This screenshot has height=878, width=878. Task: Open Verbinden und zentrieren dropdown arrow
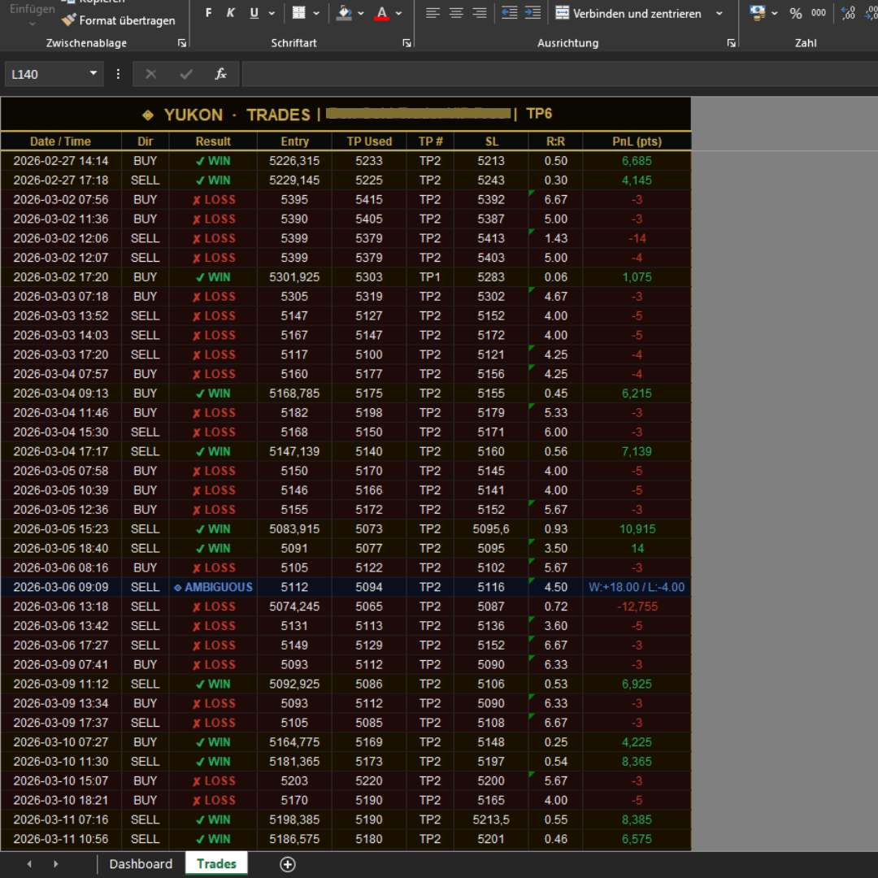pyautogui.click(x=719, y=13)
